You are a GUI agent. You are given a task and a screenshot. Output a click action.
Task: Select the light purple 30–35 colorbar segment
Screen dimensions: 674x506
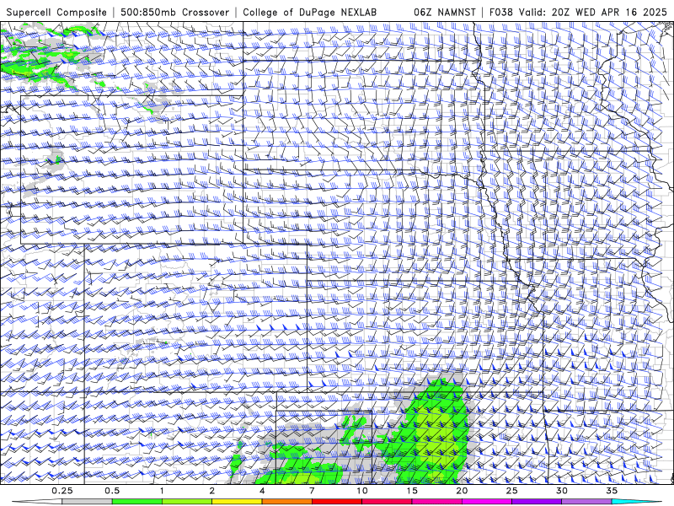point(586,502)
